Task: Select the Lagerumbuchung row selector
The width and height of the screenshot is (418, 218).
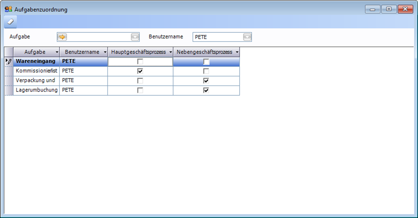Action: (x=9, y=90)
